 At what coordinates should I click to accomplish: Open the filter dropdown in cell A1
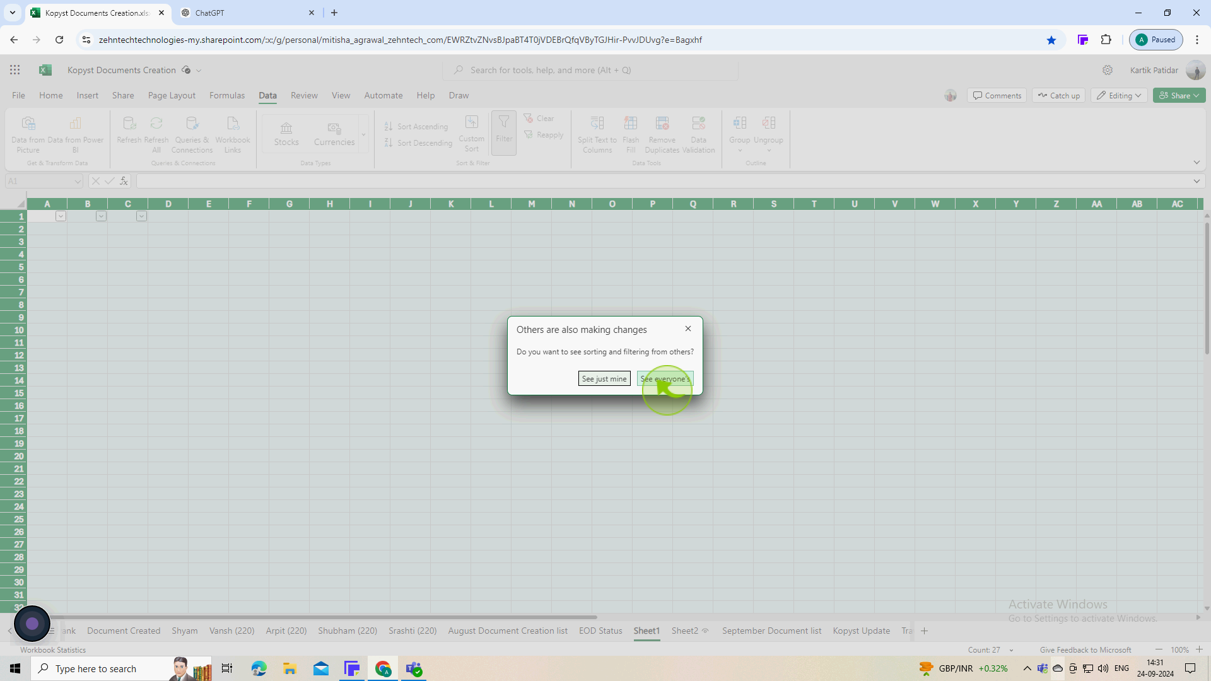tap(61, 216)
